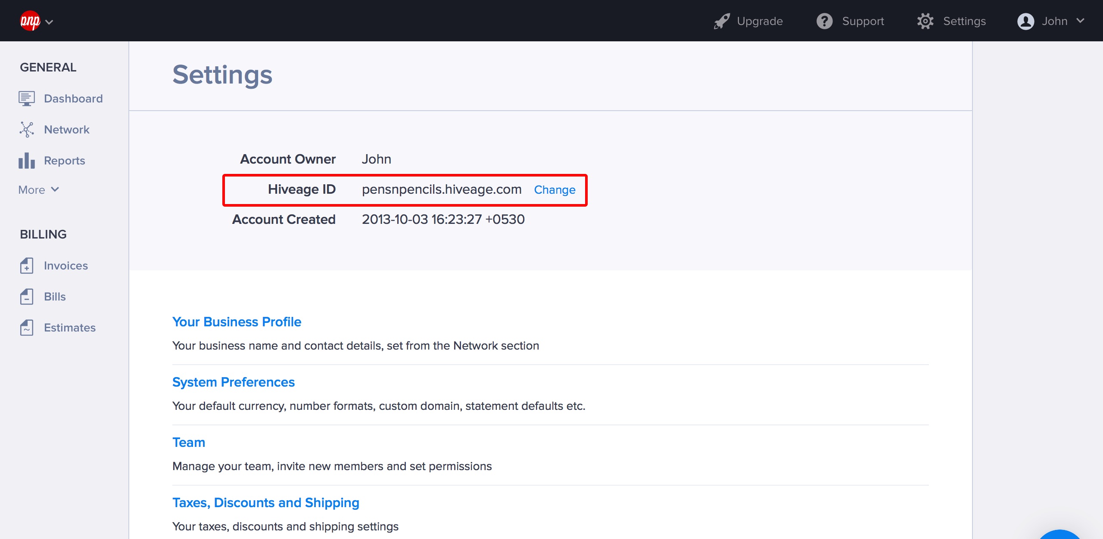Open Taxes, Discounts and Shipping settings
The width and height of the screenshot is (1103, 539).
265,502
